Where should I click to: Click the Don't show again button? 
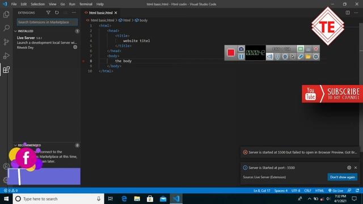tap(343, 177)
